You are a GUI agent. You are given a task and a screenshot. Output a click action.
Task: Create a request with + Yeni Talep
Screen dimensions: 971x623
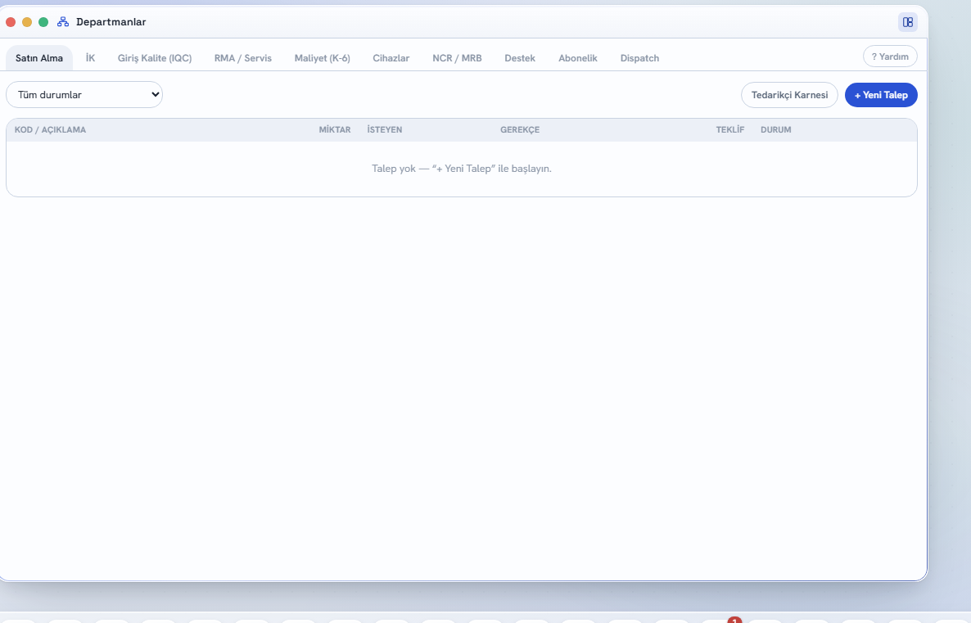(x=881, y=95)
